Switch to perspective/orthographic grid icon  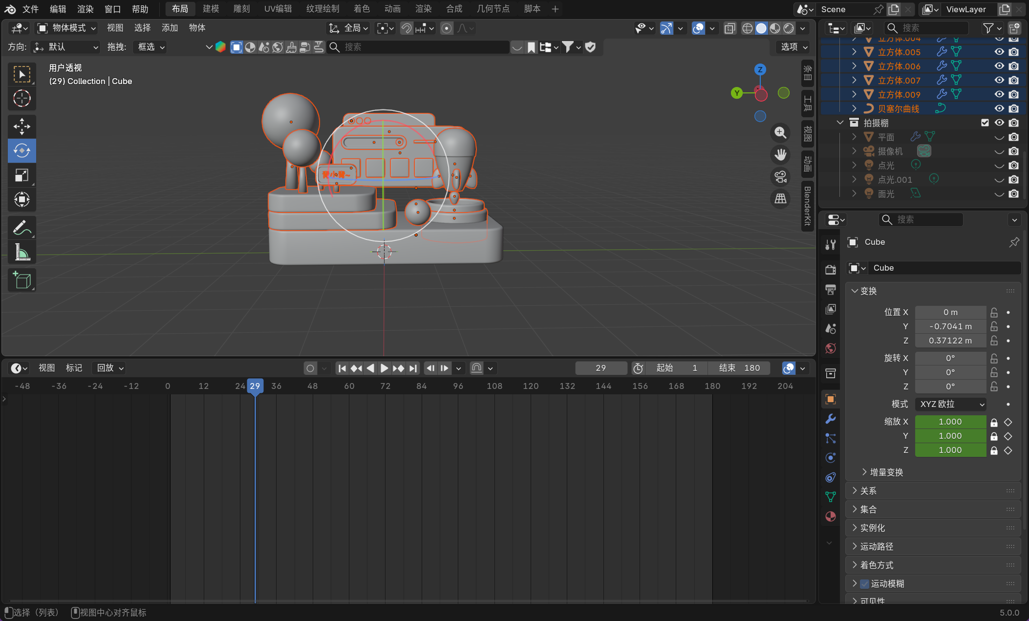click(780, 198)
